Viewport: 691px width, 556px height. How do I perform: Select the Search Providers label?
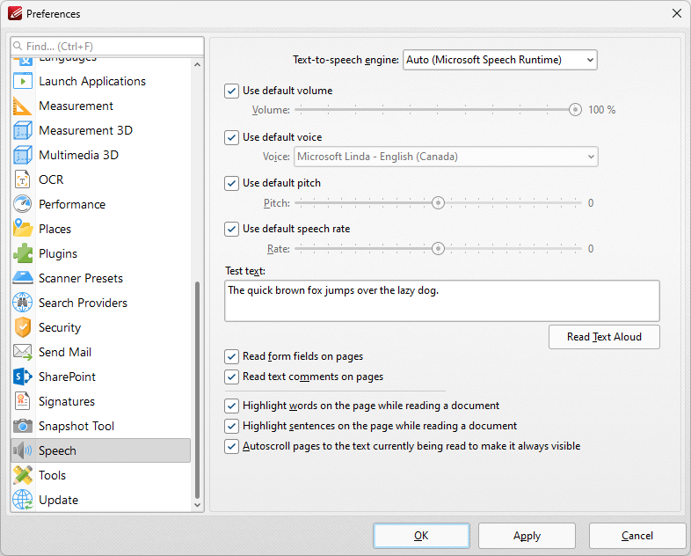pos(83,303)
